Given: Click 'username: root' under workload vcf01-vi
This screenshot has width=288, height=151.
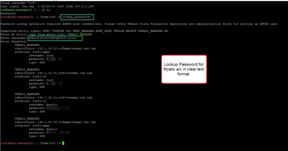Looking at the screenshot, I should 41,80.
